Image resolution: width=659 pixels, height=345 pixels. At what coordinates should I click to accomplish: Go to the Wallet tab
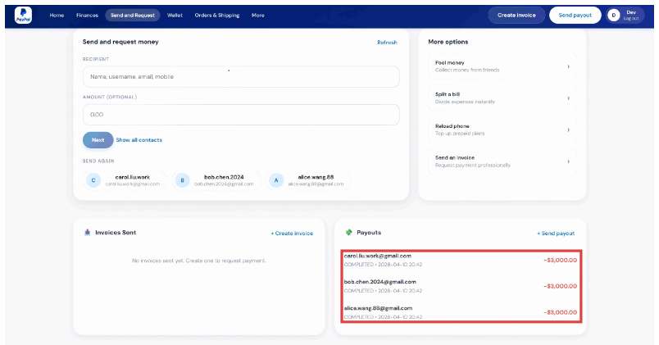coord(175,15)
